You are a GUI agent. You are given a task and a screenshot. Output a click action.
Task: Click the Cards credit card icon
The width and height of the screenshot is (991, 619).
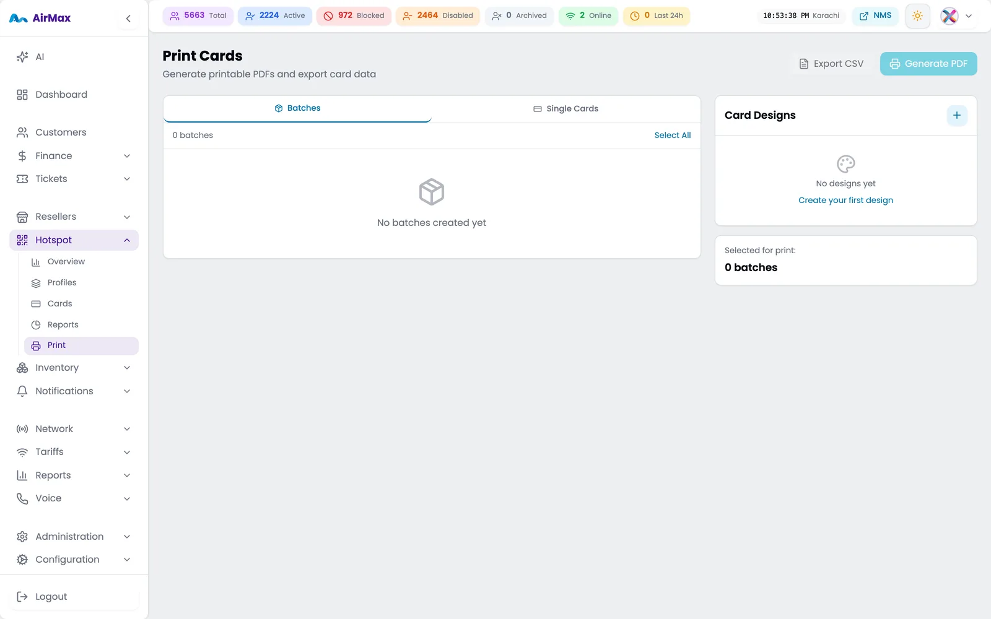(36, 304)
